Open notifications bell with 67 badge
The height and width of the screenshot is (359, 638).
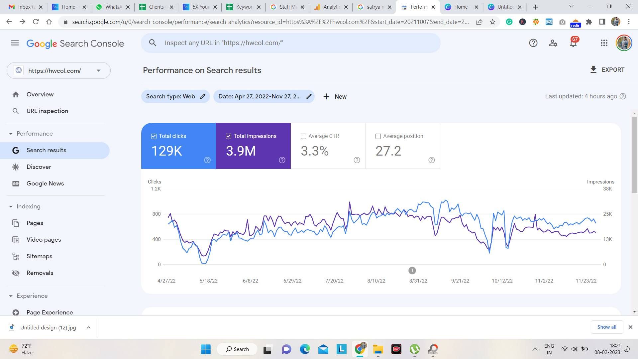click(574, 42)
